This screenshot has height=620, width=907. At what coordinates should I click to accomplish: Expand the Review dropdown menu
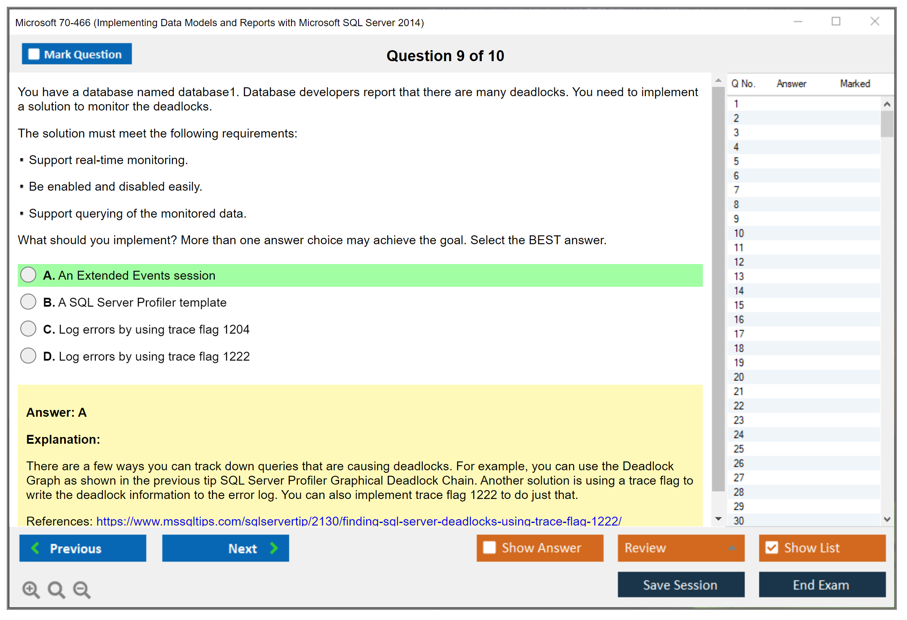[x=732, y=548]
